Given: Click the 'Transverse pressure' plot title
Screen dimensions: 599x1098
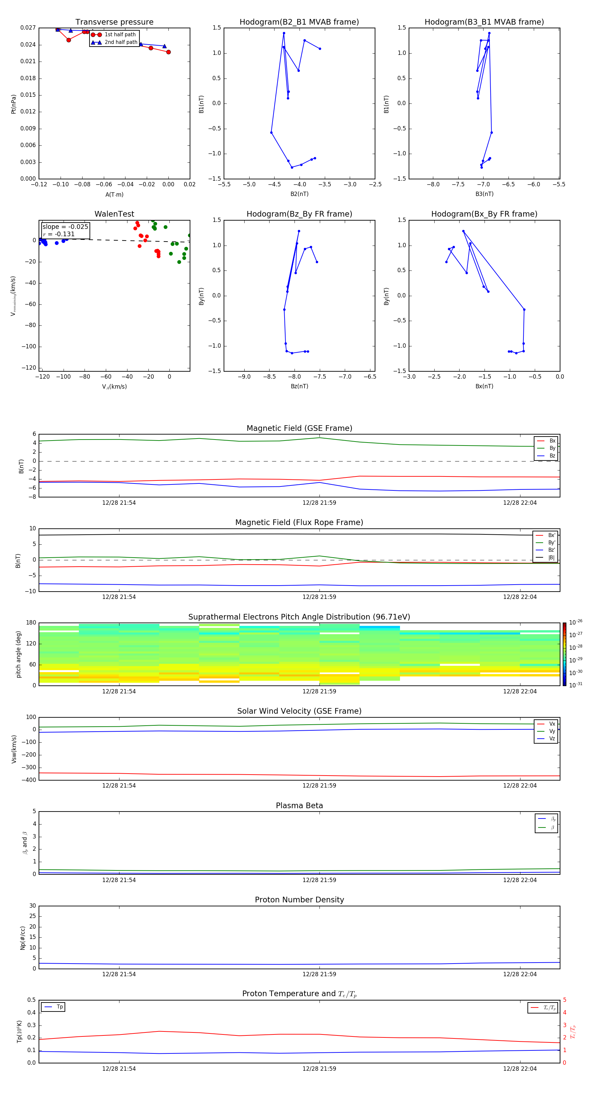Looking at the screenshot, I should tap(114, 22).
